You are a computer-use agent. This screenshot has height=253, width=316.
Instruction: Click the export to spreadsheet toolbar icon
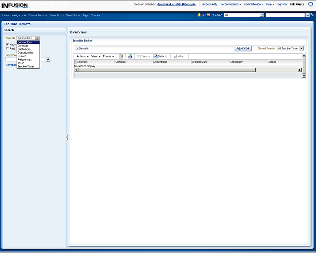click(130, 56)
